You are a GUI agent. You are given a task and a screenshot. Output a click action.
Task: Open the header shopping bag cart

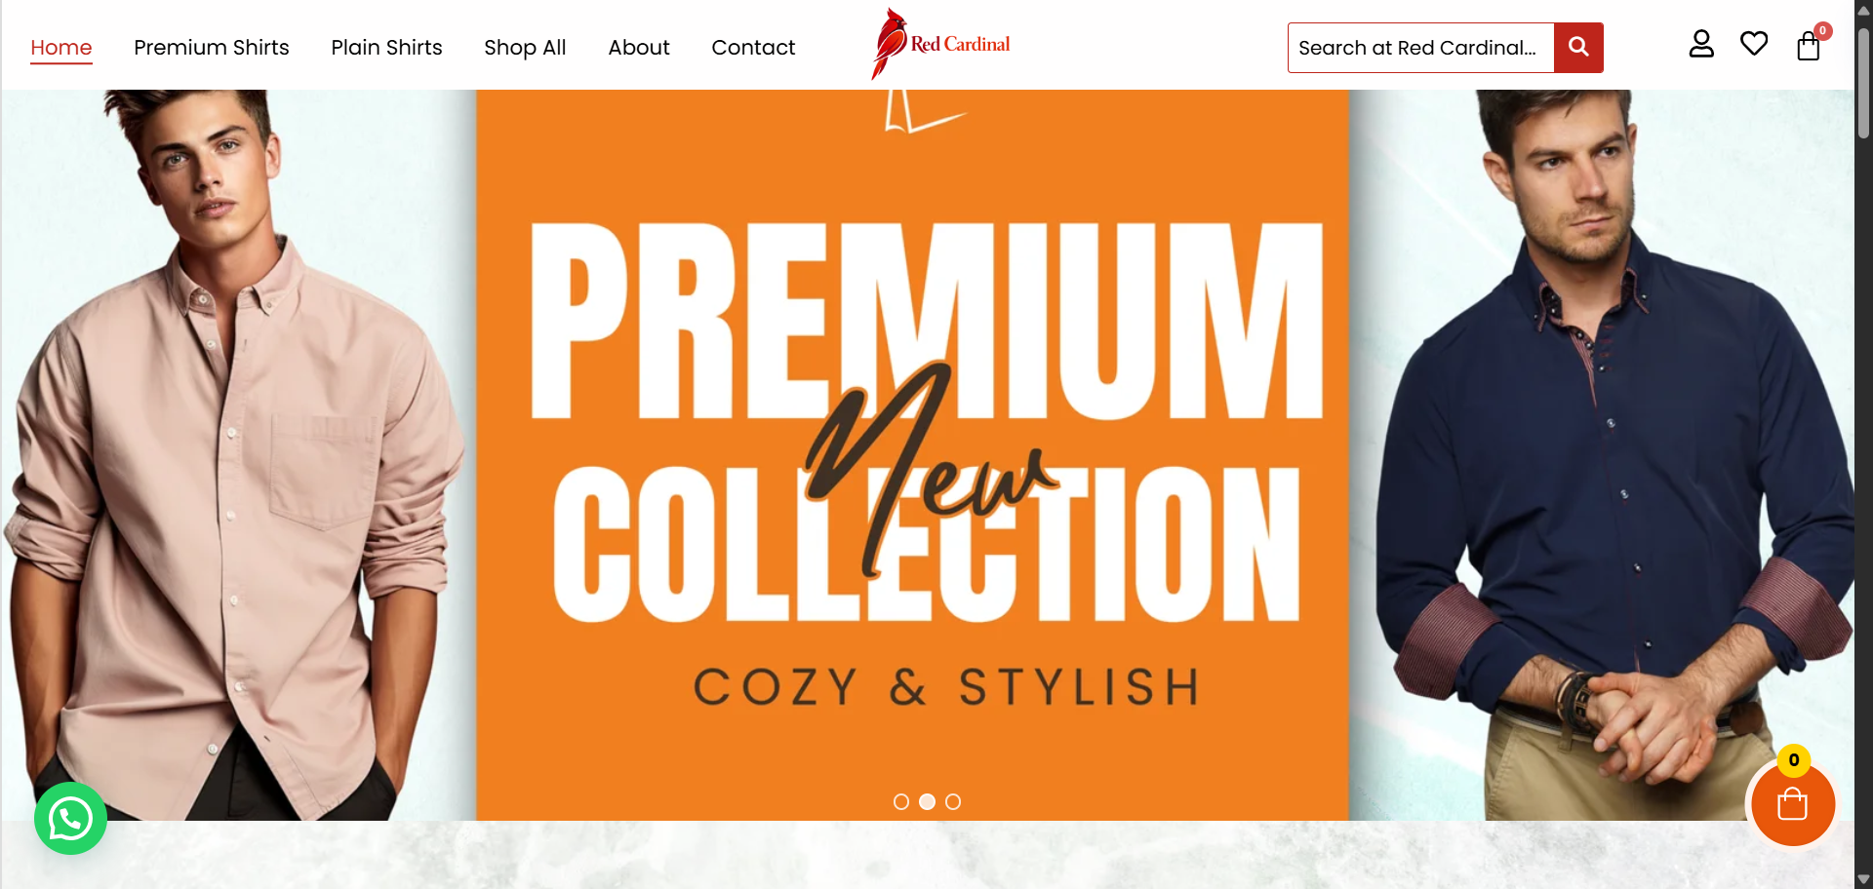pos(1809,46)
